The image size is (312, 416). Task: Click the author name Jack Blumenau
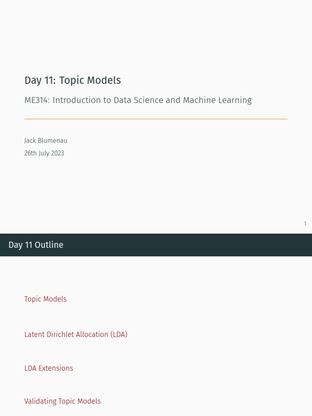(x=45, y=141)
